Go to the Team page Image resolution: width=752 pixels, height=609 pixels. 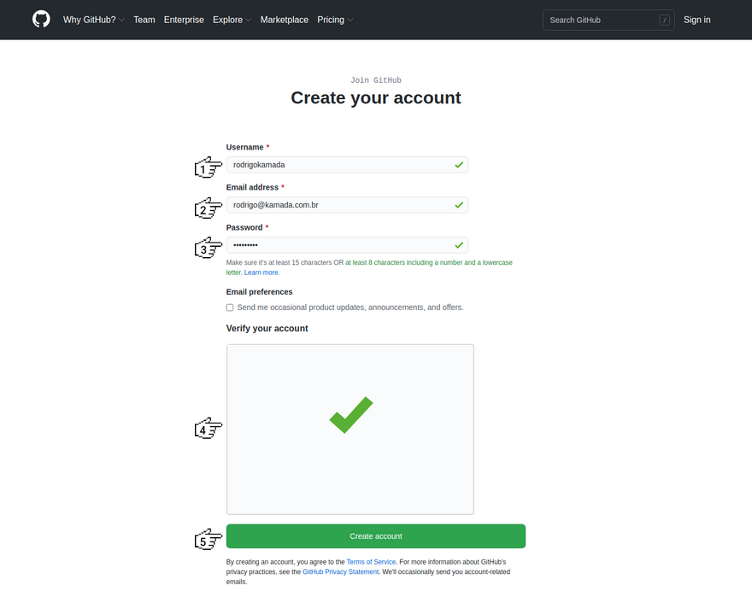(144, 20)
